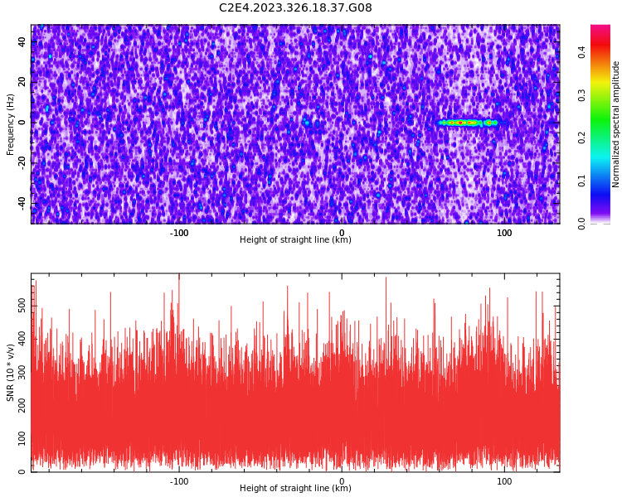
Task: Click the 100 tick label under the spectrogram
Action: pyautogui.click(x=504, y=233)
